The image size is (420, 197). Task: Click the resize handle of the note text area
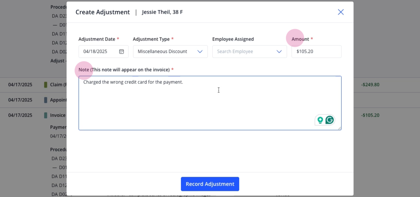point(339,128)
